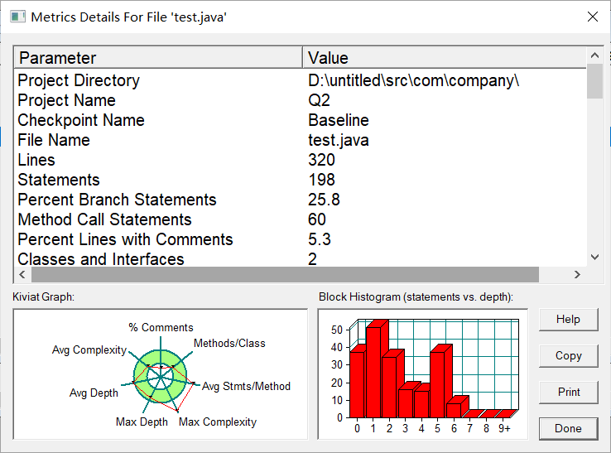Select the Statements parameter row
Image resolution: width=611 pixels, height=453 pixels.
click(300, 180)
